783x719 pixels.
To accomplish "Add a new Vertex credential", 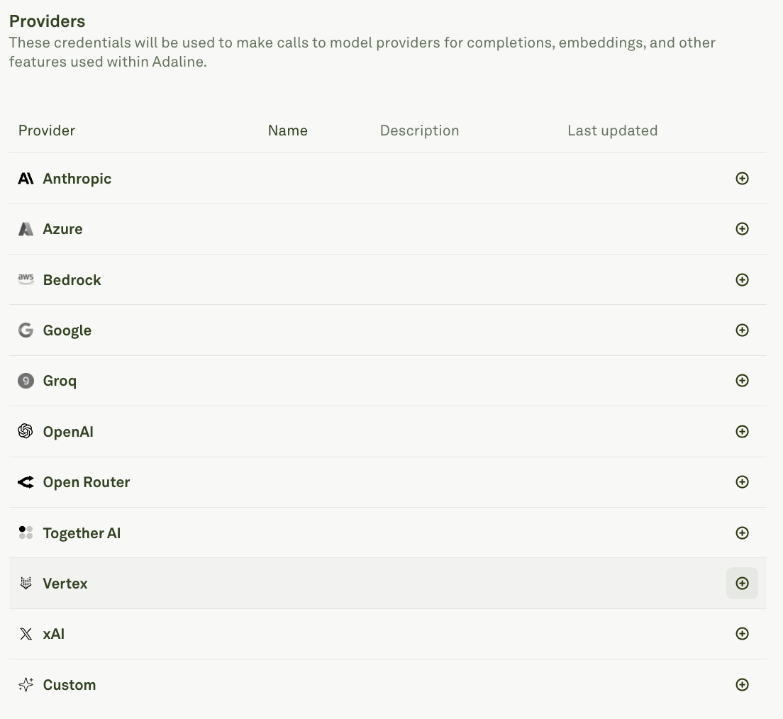I will [742, 583].
